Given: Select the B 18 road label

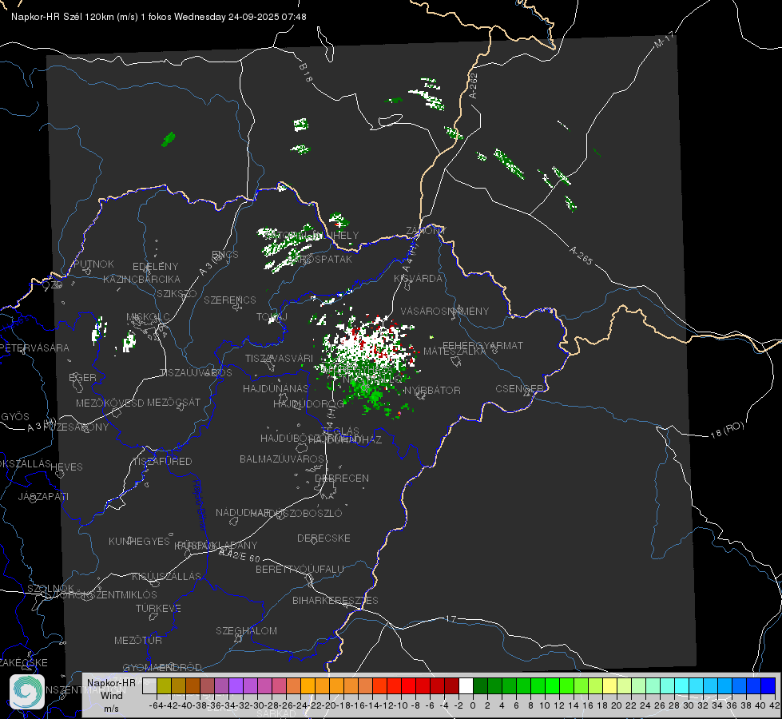Looking at the screenshot, I should click(x=306, y=73).
